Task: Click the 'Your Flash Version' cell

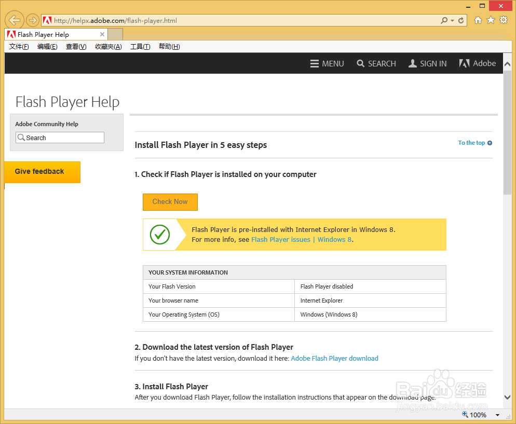Action: [219, 286]
